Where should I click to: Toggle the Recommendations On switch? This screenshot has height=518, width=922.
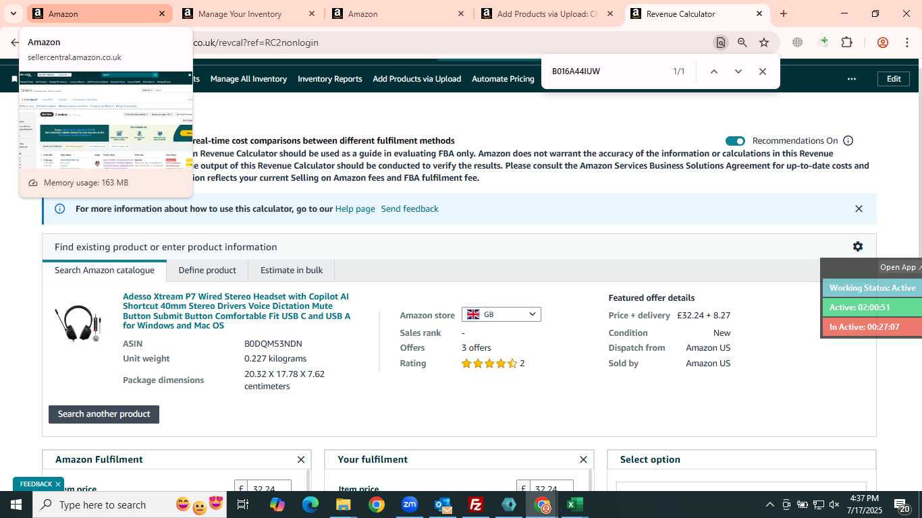(735, 141)
